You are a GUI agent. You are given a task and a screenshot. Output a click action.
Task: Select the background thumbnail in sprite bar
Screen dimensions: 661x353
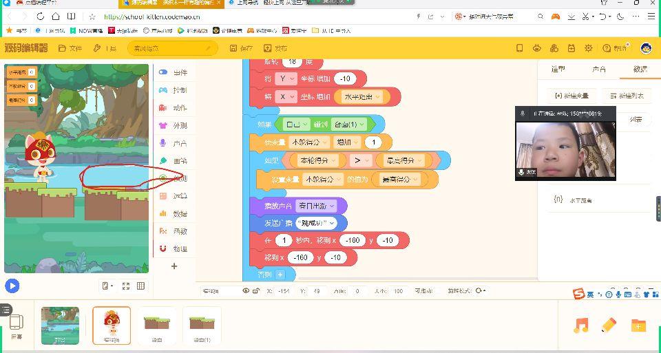pyautogui.click(x=60, y=325)
